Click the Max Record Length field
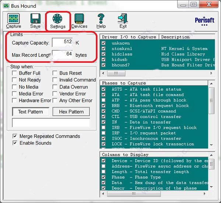 click(62, 55)
